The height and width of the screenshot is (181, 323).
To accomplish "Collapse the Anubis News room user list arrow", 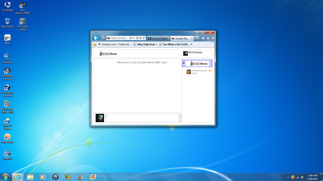I will pos(184,63).
